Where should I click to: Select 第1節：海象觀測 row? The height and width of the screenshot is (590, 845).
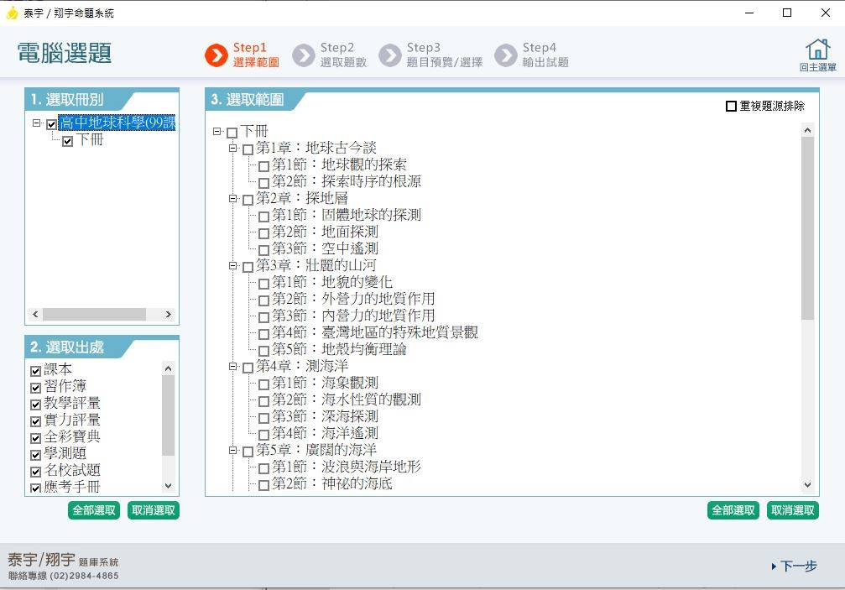pyautogui.click(x=325, y=383)
